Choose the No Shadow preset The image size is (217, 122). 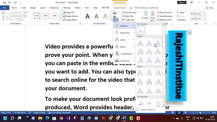tap(140, 30)
